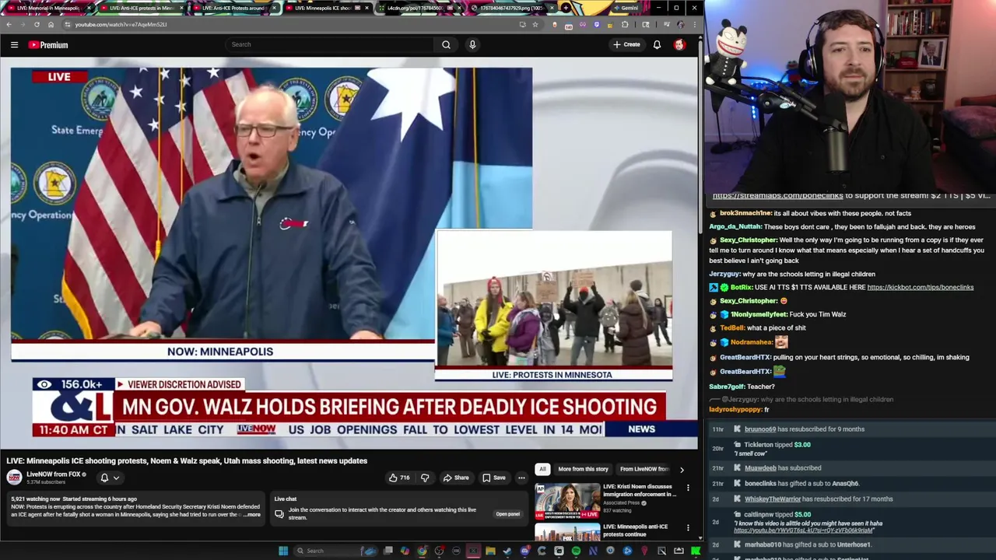Screen dimensions: 996x560
Task: Click the Open panel live chat button
Action: [507, 514]
